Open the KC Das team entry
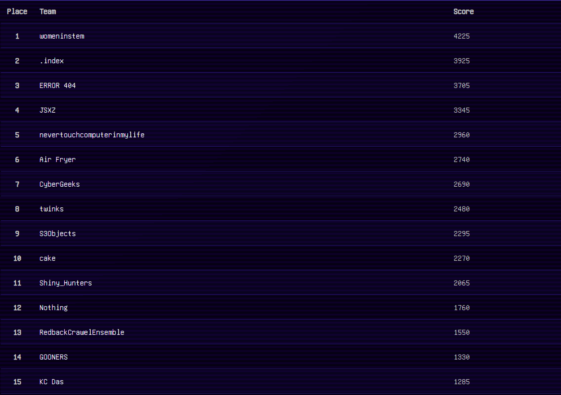 [52, 382]
